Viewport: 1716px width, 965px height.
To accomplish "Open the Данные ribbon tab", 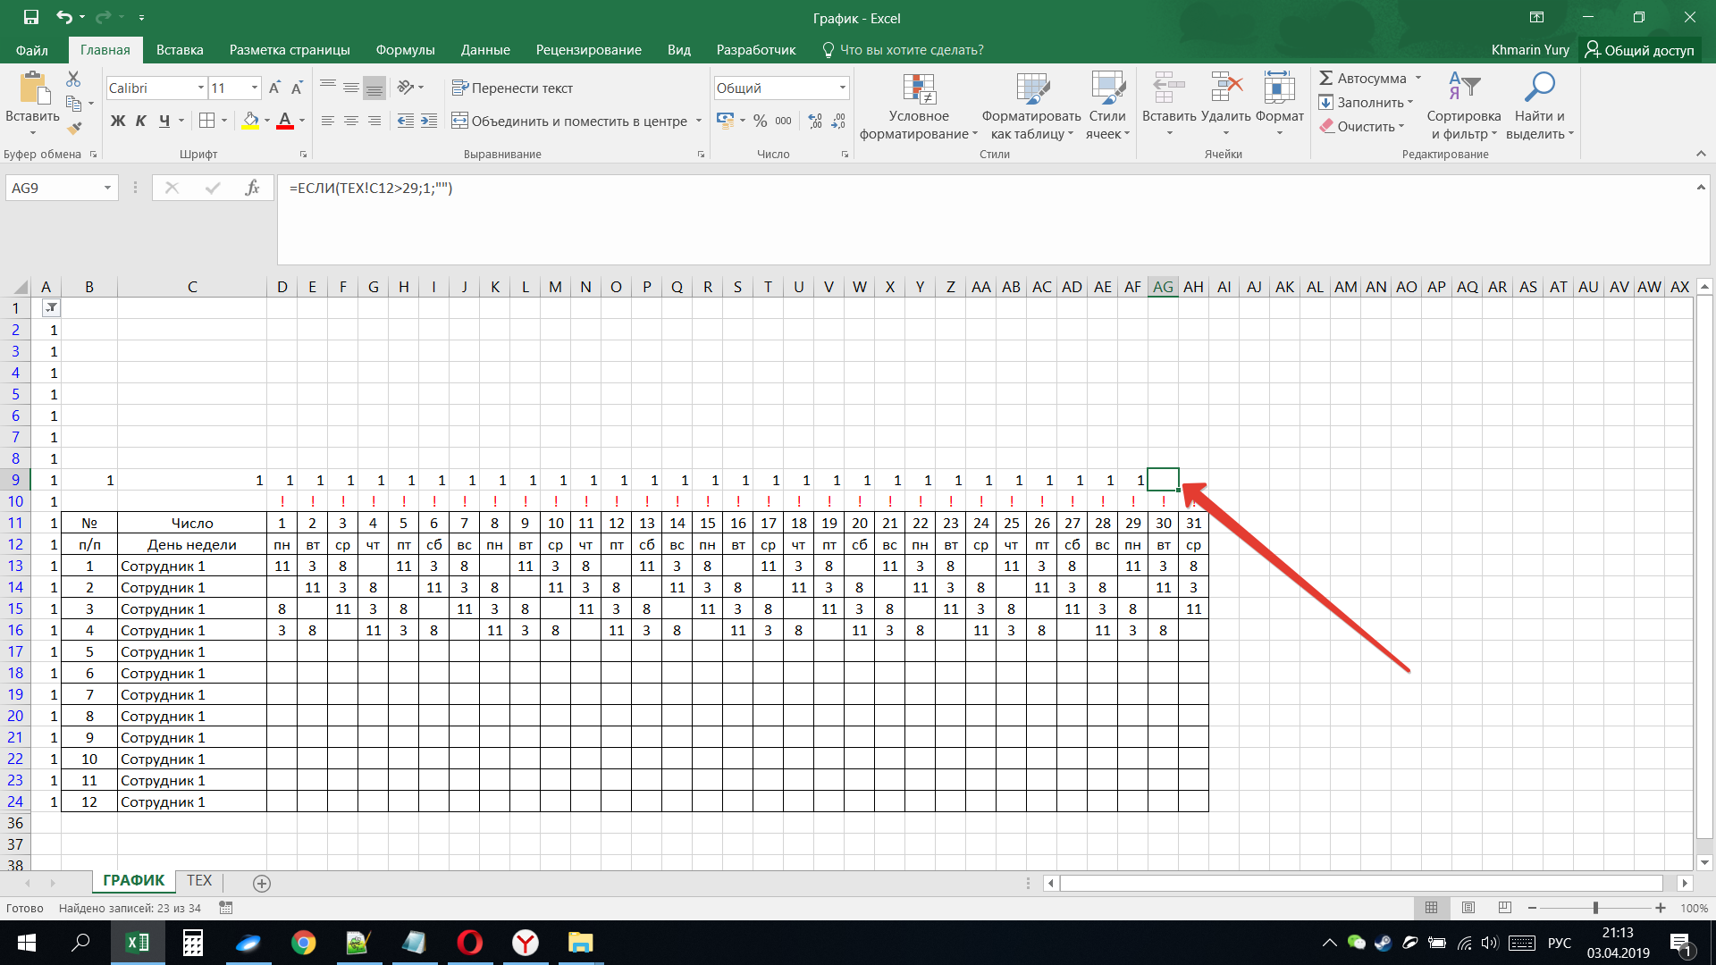I will click(x=485, y=50).
